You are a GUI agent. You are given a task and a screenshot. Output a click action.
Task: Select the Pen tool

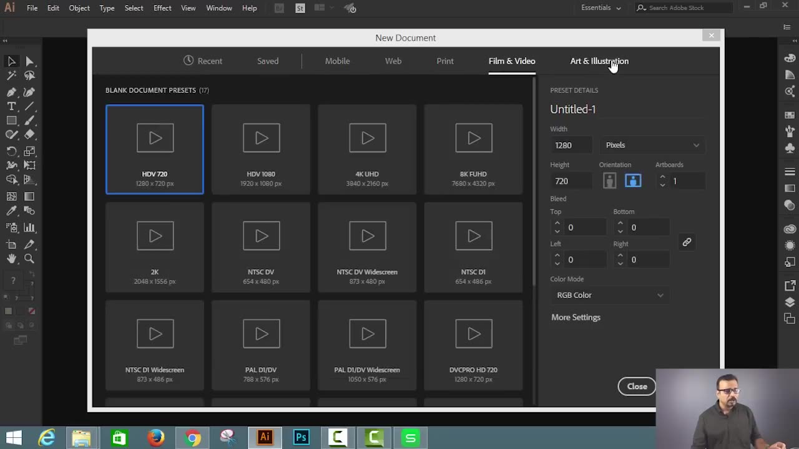pos(11,92)
